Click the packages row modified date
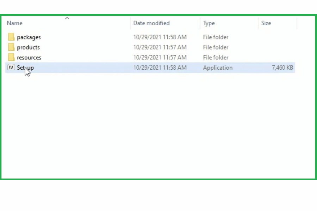 (160, 37)
